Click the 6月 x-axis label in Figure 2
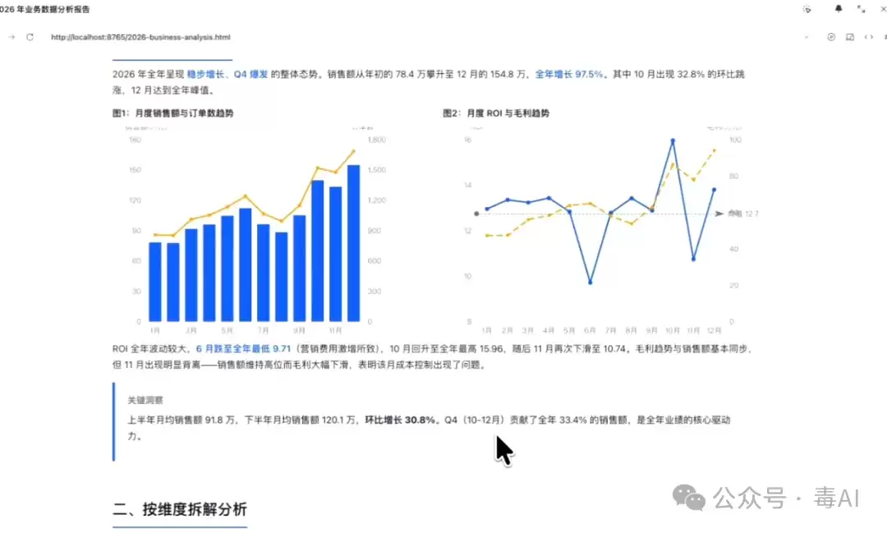Screen dimensions: 887x533 (590, 330)
